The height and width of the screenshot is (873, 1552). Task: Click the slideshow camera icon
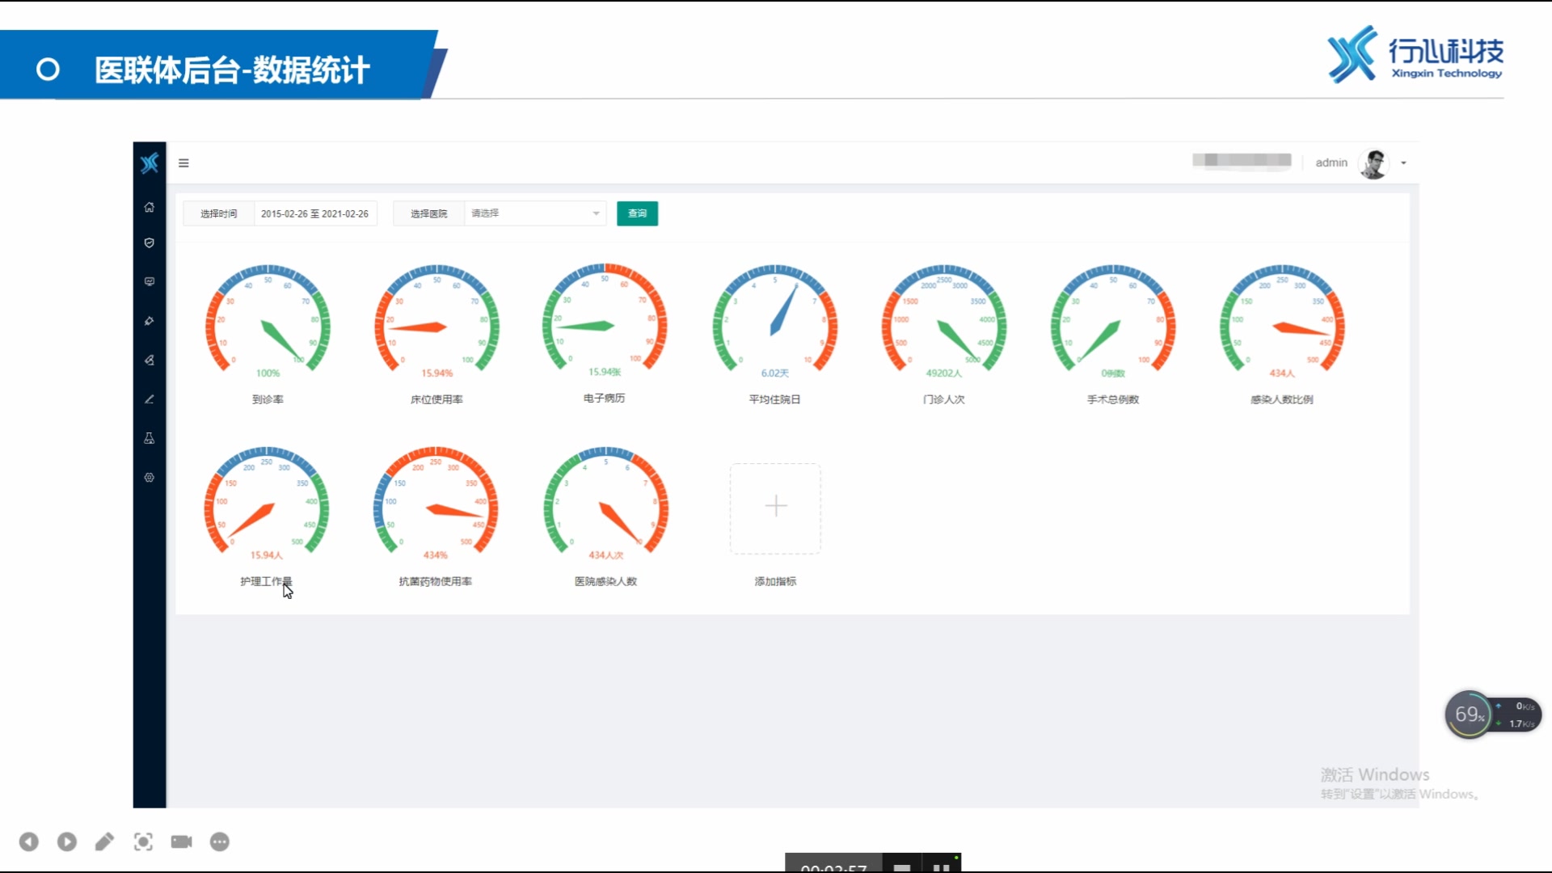point(181,842)
